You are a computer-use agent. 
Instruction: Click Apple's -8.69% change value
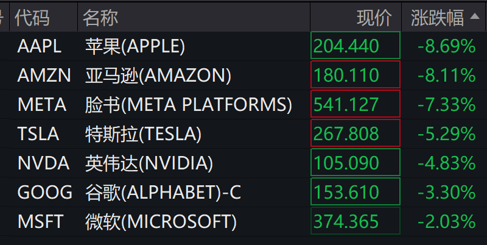(446, 46)
